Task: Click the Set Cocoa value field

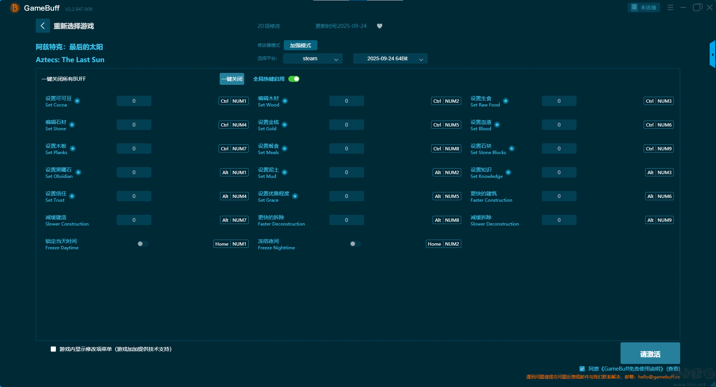Action: pyautogui.click(x=134, y=101)
